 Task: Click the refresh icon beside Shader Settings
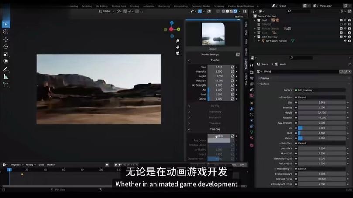238,54
